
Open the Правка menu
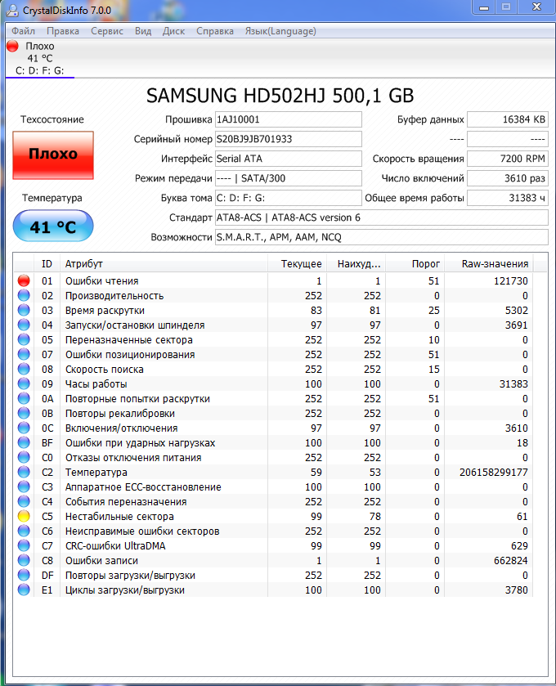coord(63,31)
